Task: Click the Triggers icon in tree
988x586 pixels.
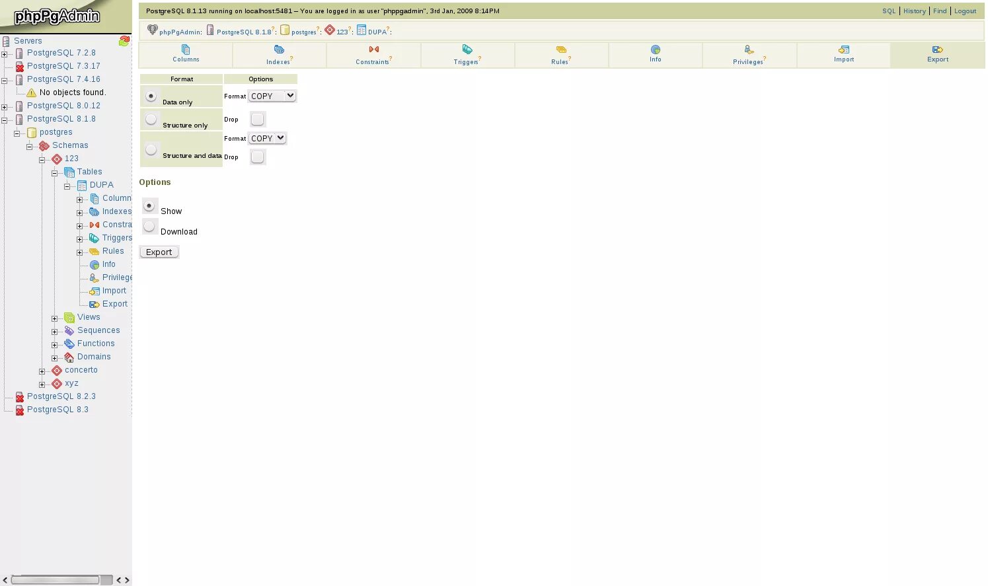Action: [95, 238]
